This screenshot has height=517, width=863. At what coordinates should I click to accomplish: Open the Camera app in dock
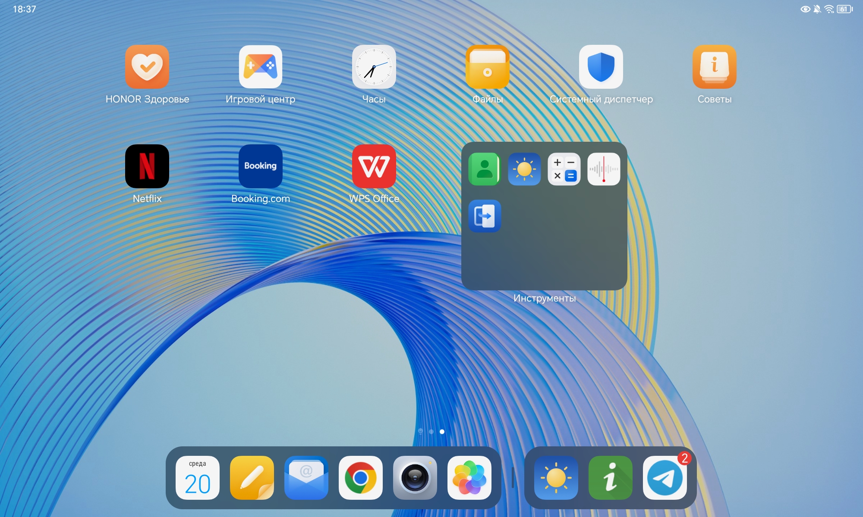pos(415,478)
